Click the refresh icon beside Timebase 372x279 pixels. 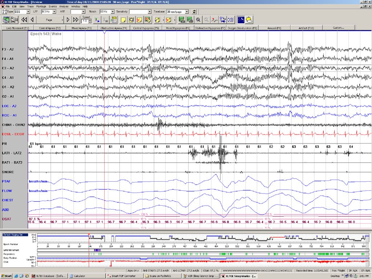(194, 11)
